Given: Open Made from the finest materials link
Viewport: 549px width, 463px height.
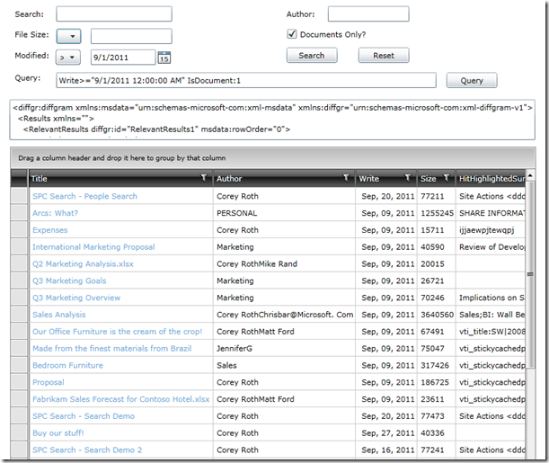Looking at the screenshot, I should 112,349.
